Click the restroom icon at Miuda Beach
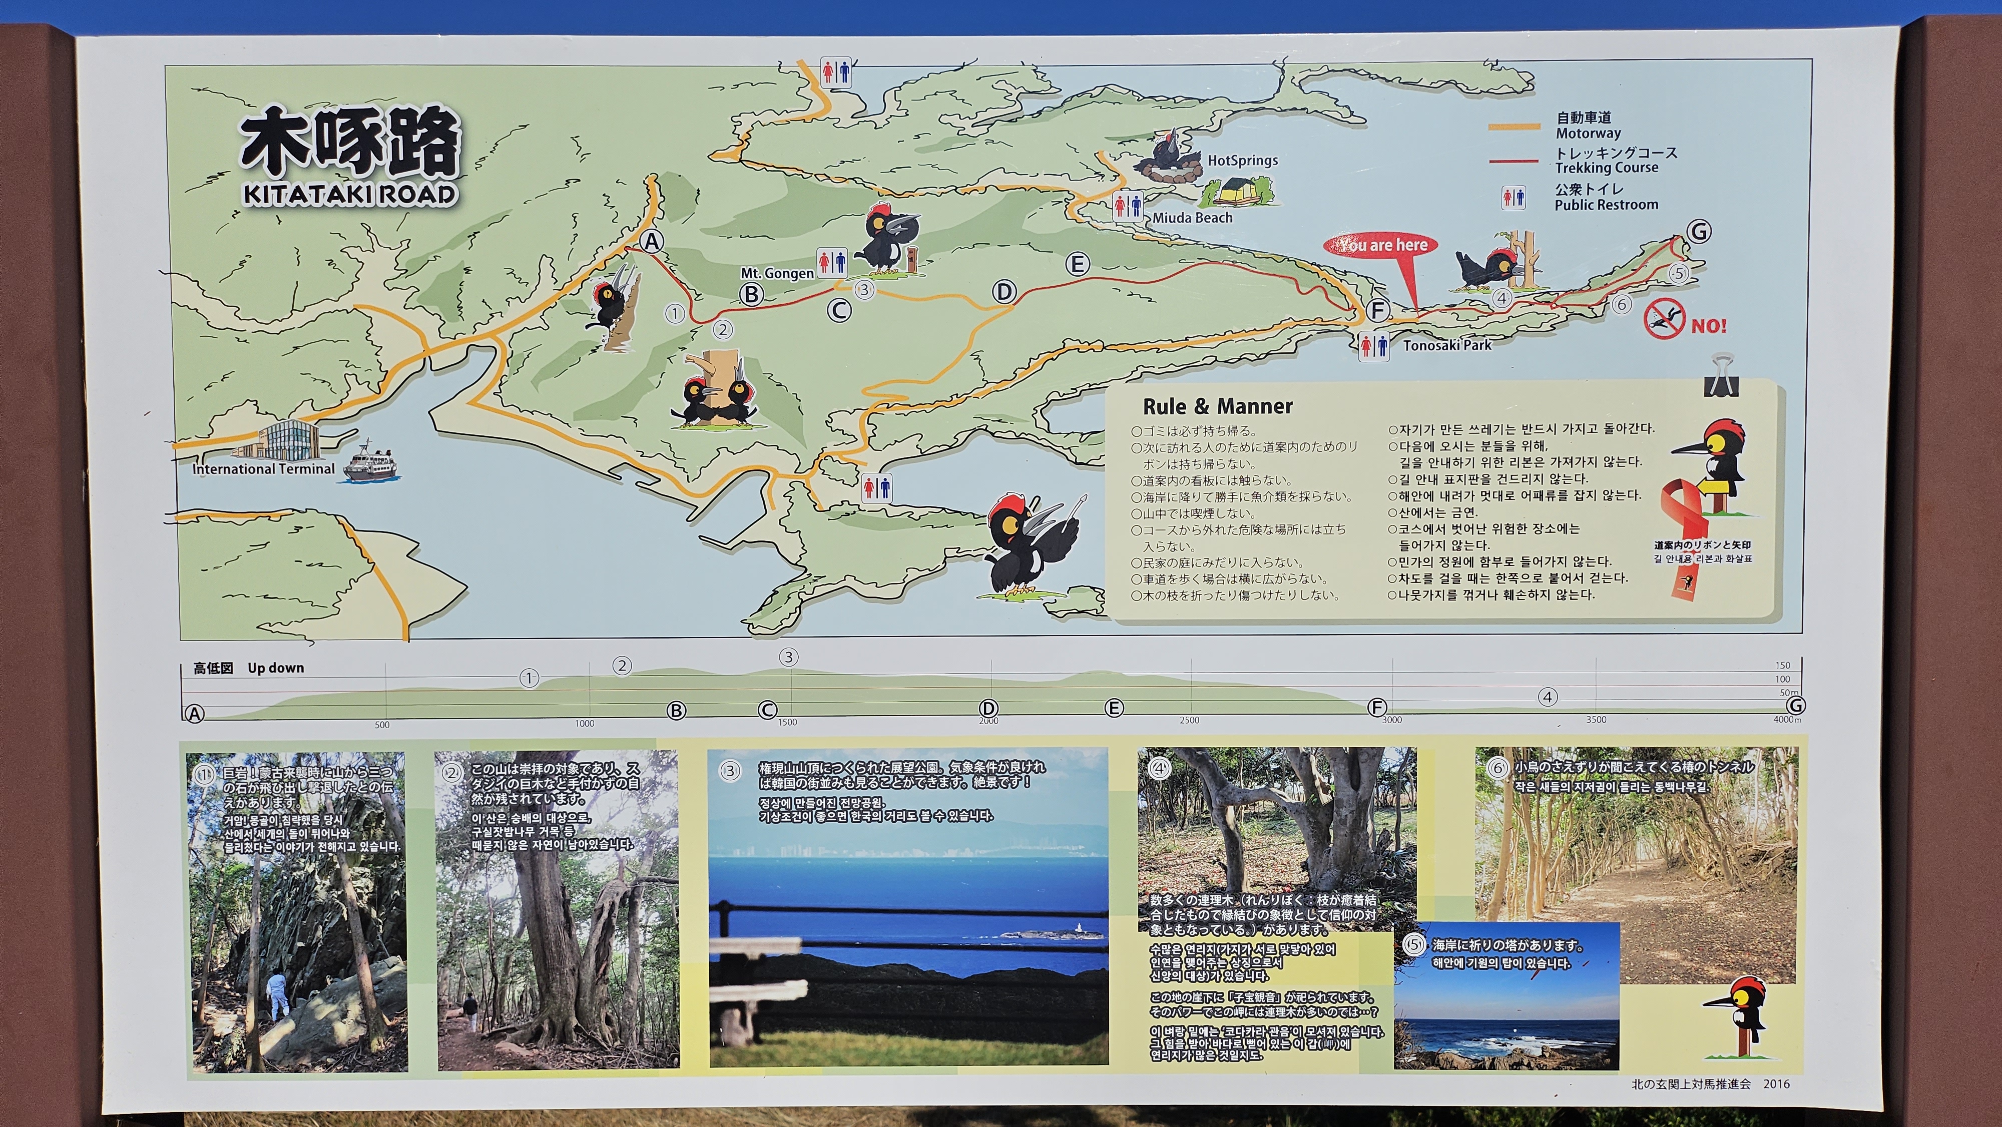 (x=1128, y=206)
